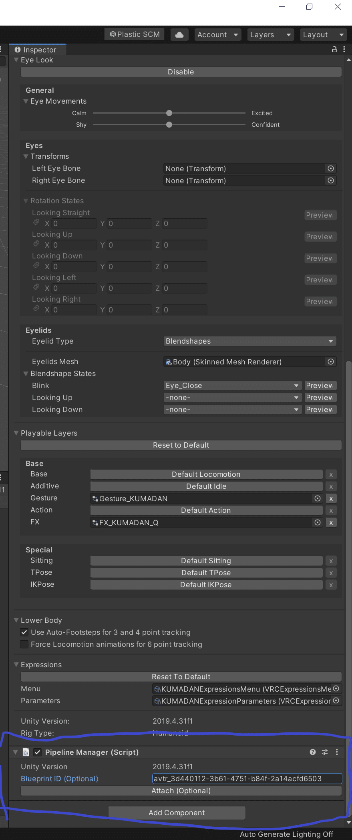The height and width of the screenshot is (840, 352).
Task: Pick object for Right Eye Bone
Action: point(331,180)
